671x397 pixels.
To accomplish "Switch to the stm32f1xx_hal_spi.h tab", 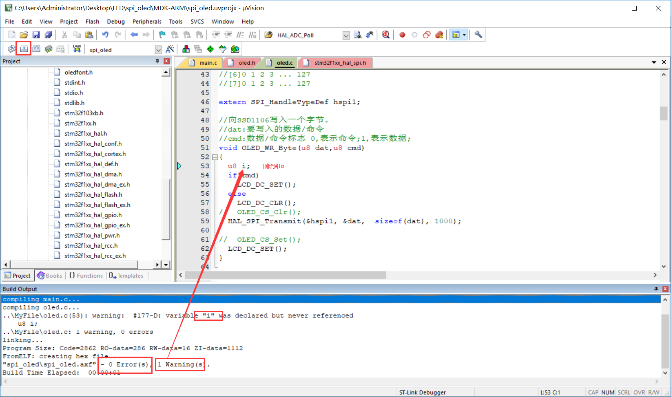I will pos(336,63).
